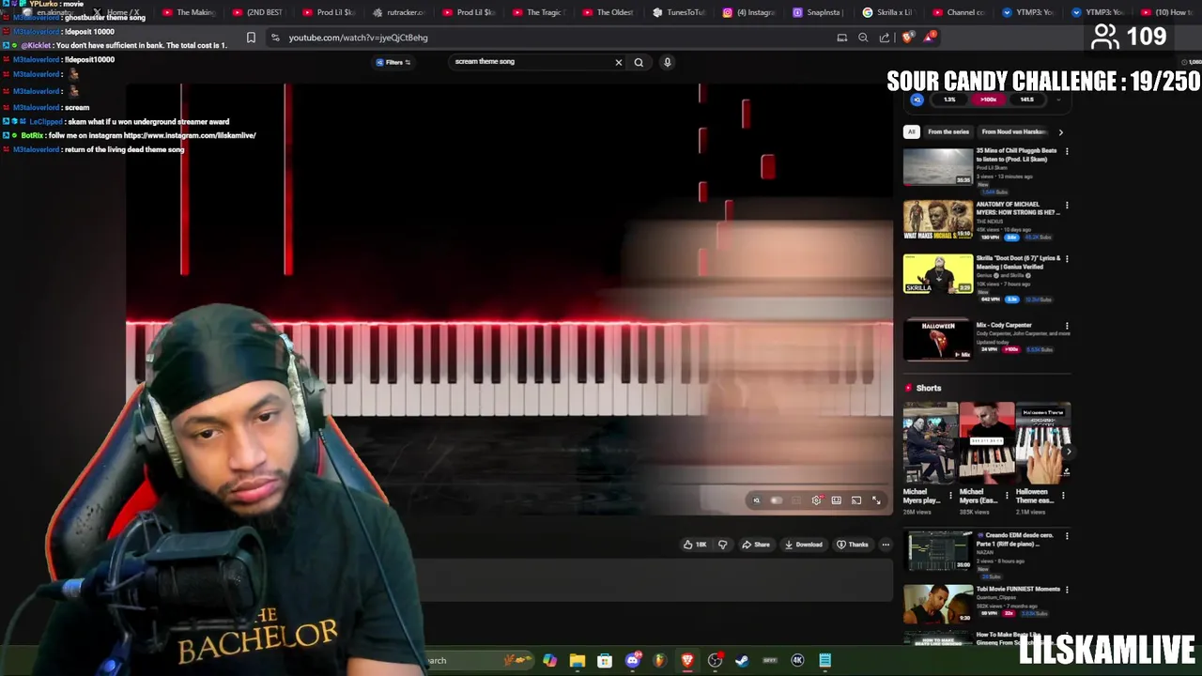
Task: Share the page via the address bar share icon
Action: coord(885,38)
